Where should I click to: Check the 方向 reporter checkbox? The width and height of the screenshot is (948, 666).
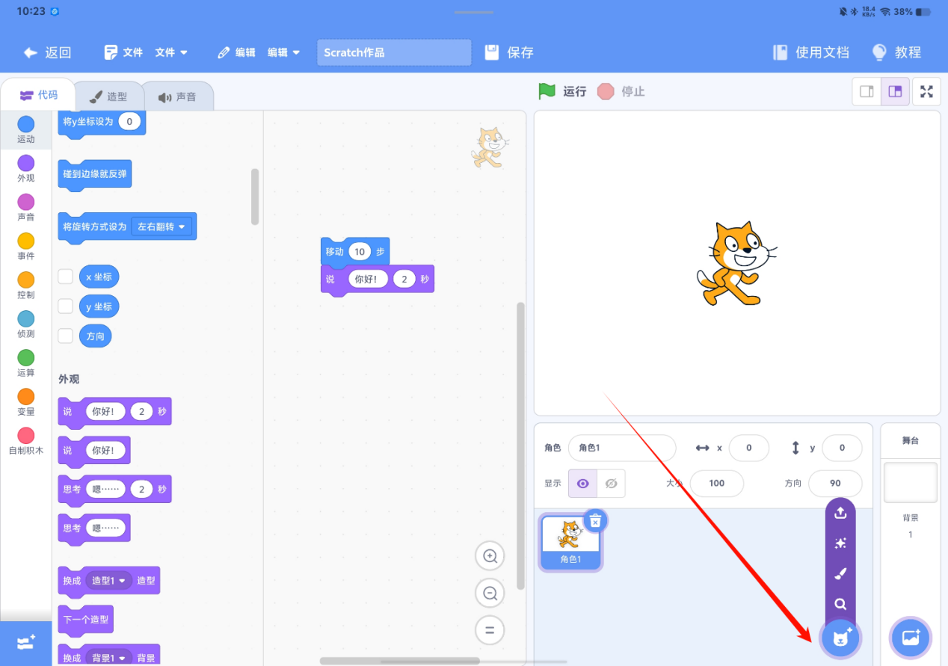pyautogui.click(x=65, y=336)
